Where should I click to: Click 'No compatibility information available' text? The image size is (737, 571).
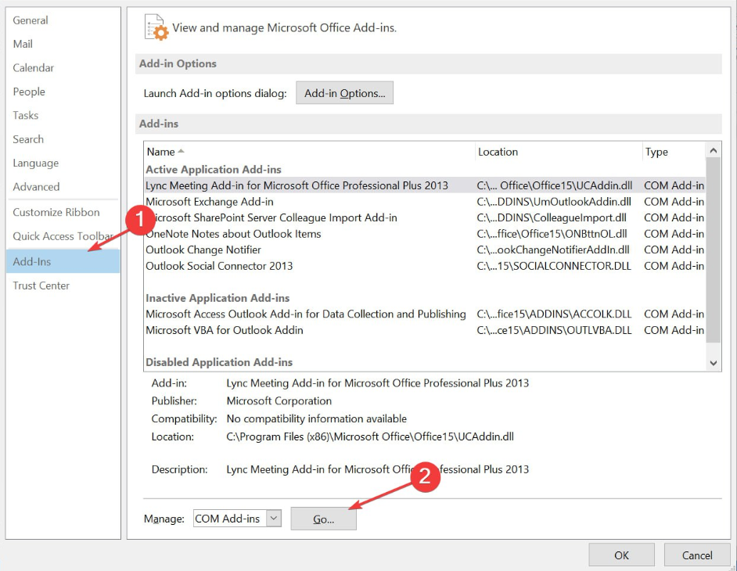point(317,418)
